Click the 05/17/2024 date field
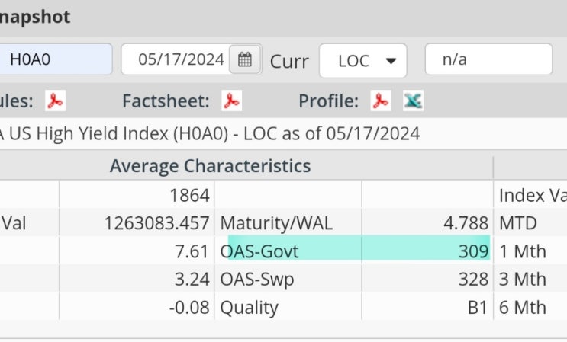Image resolution: width=567 pixels, height=342 pixels. [176, 59]
